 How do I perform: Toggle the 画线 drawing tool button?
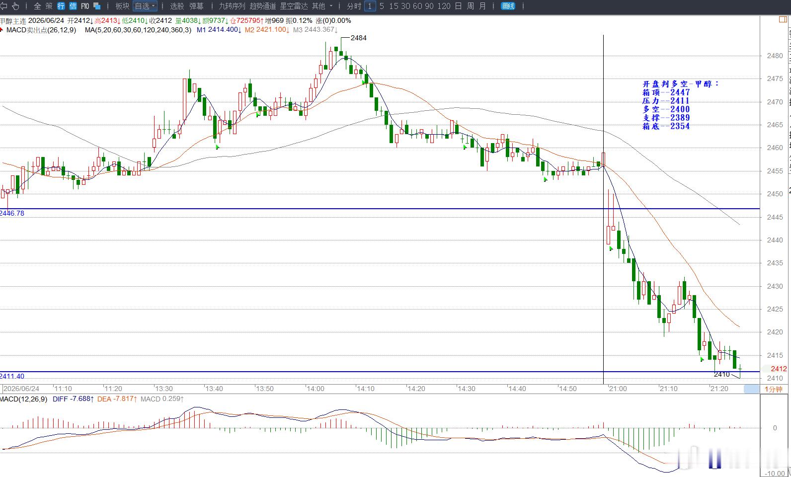point(508,6)
